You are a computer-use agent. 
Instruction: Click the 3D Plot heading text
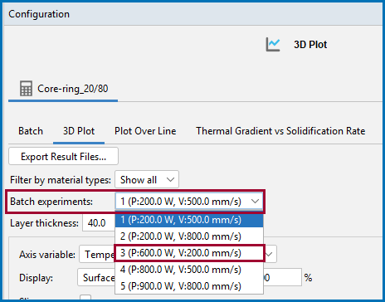[310, 45]
